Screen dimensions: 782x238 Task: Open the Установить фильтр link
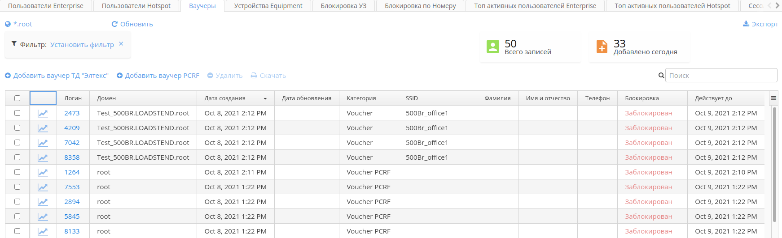pyautogui.click(x=82, y=45)
